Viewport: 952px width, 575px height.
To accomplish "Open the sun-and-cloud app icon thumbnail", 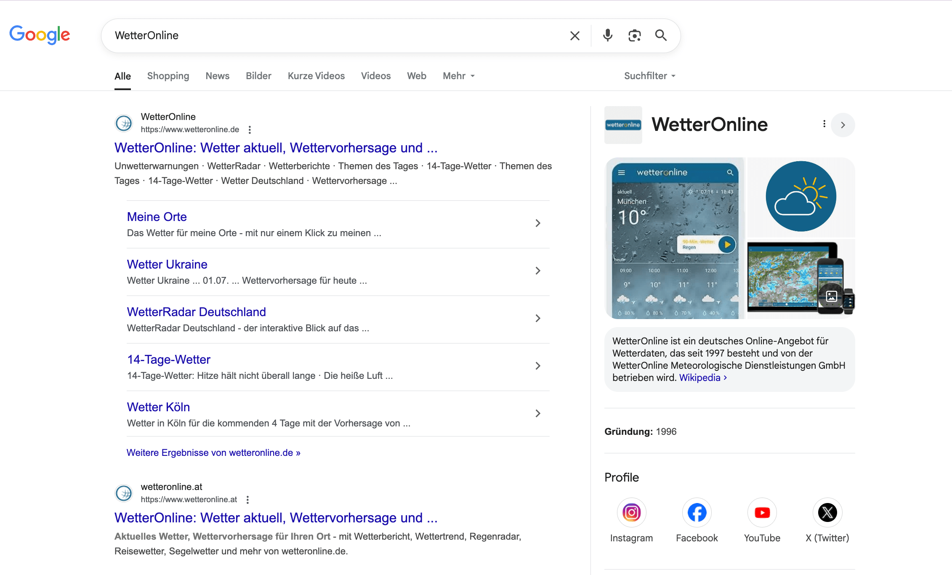I will (801, 197).
